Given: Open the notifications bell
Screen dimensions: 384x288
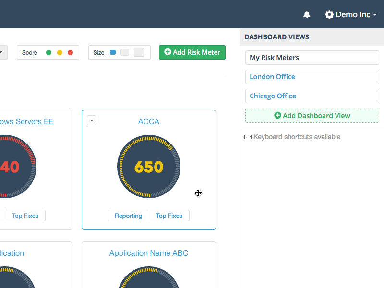Looking at the screenshot, I should [307, 15].
